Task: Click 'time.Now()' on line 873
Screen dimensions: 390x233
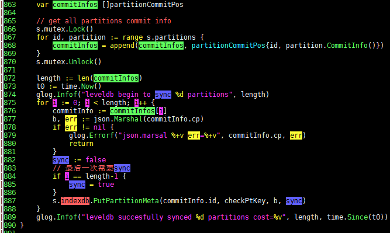Action: pyautogui.click(x=81, y=86)
